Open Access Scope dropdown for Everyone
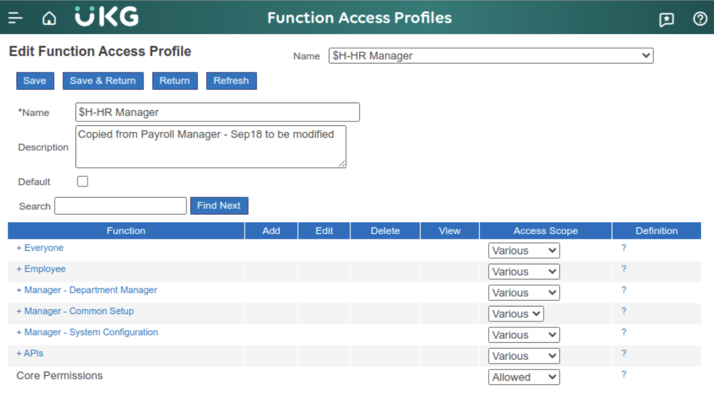Viewport: 714px width, 395px height. [x=524, y=251]
